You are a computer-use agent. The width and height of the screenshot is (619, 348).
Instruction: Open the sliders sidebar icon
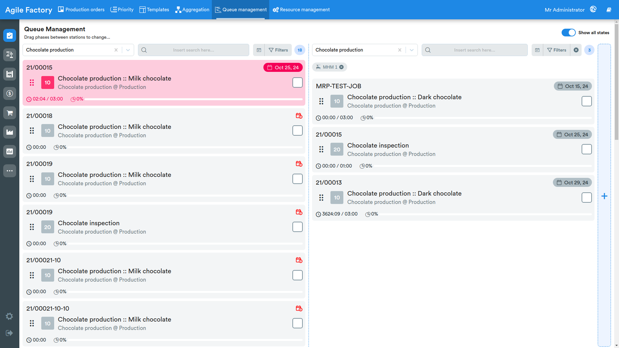(x=10, y=55)
